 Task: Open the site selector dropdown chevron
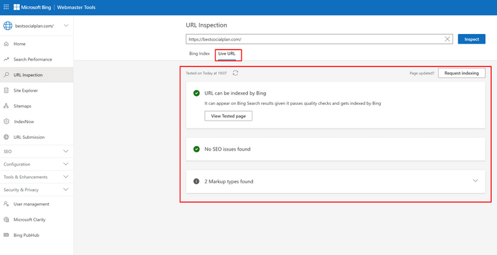tap(66, 25)
